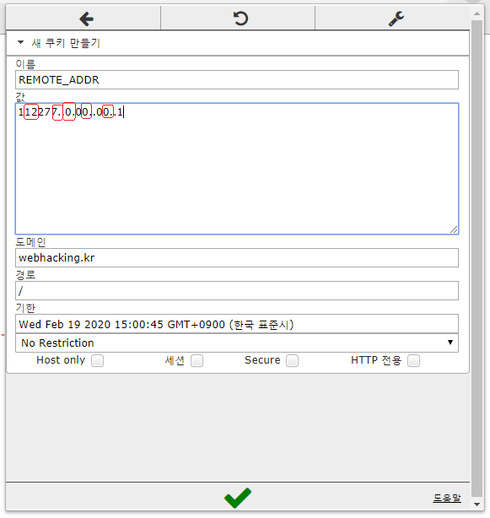Tick the 세션 session checkbox

tap(197, 360)
